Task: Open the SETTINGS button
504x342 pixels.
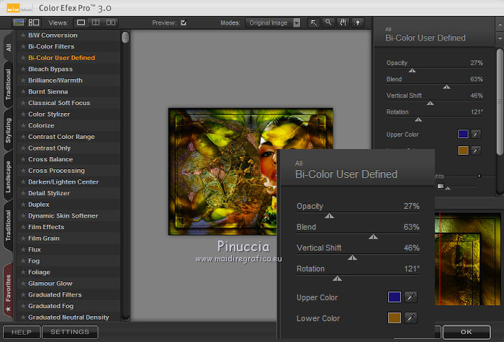Action: [70, 332]
